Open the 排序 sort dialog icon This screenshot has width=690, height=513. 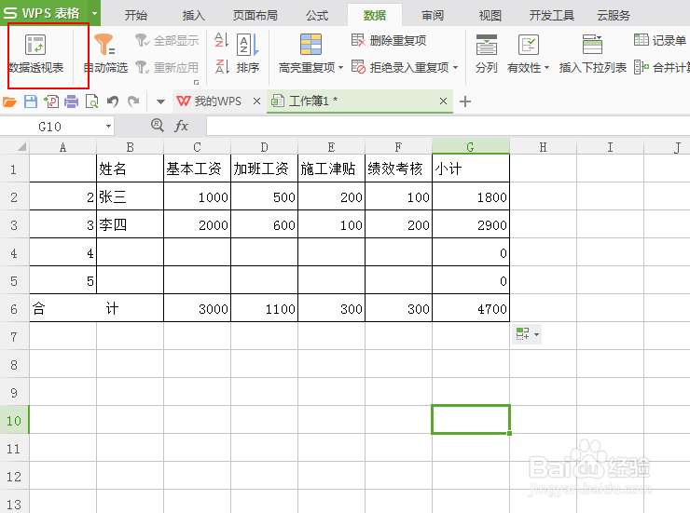click(x=248, y=45)
